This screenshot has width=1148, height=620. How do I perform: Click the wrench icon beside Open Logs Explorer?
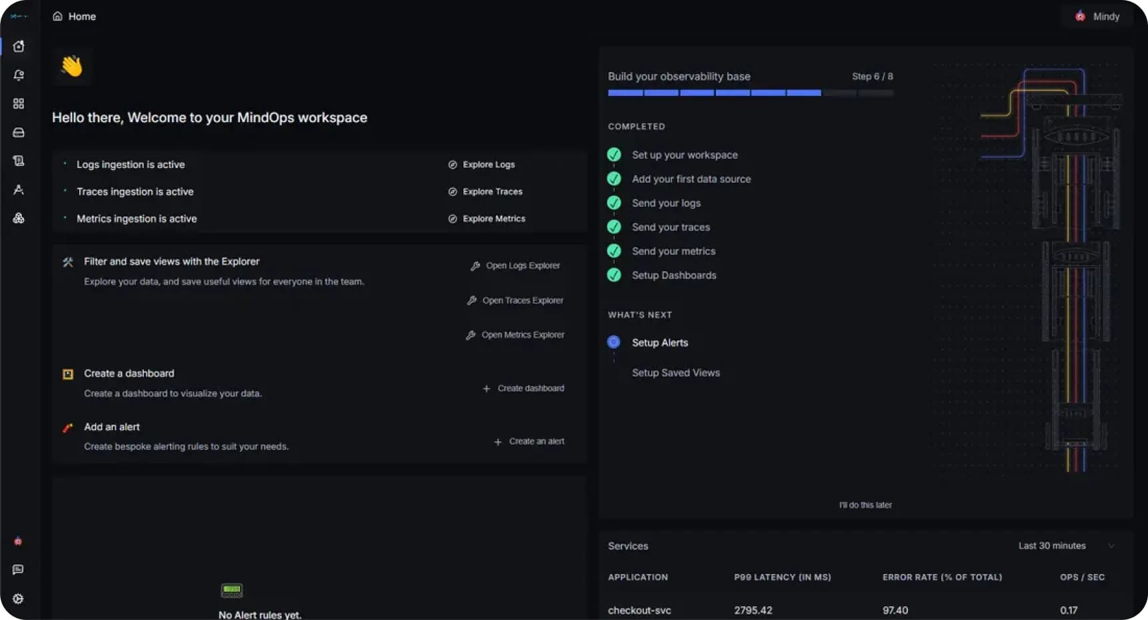pyautogui.click(x=475, y=266)
